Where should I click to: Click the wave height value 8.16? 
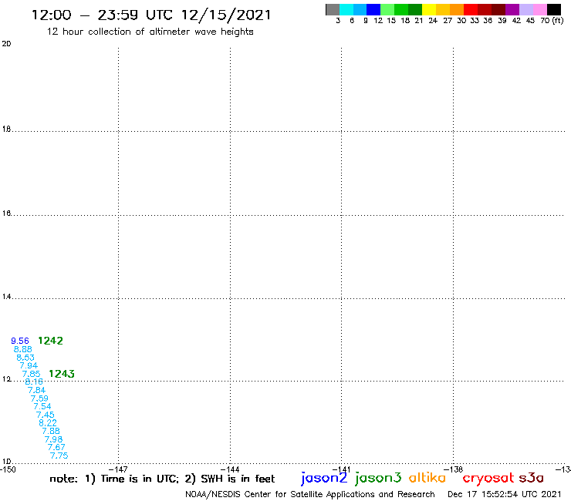(34, 382)
